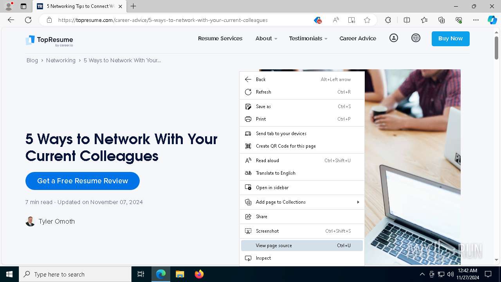
Task: Go to Blog breadcrumb link
Action: click(32, 60)
